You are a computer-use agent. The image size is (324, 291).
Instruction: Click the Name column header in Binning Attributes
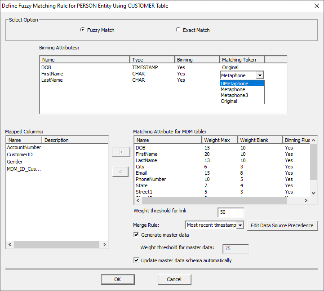[x=85, y=60]
